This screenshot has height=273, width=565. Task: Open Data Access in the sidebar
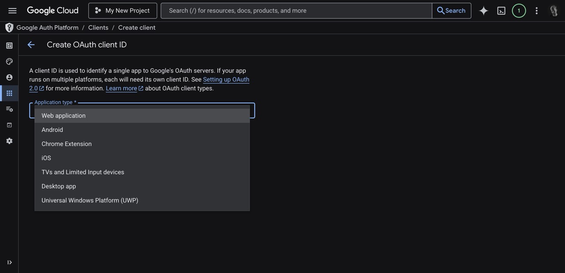click(9, 109)
